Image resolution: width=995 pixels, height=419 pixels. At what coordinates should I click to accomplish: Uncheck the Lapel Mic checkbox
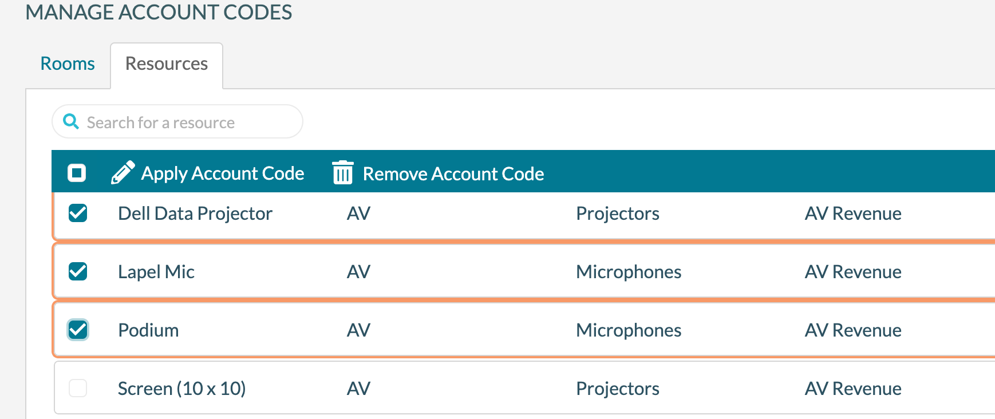78,271
